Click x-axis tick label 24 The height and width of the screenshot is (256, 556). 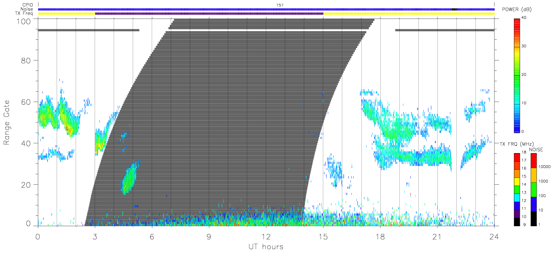[494, 236]
